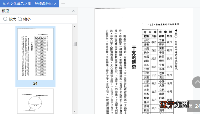The height and width of the screenshot is (114, 200).
Task: Click the thumbnail panel scrollbar handle
Action: (74, 44)
